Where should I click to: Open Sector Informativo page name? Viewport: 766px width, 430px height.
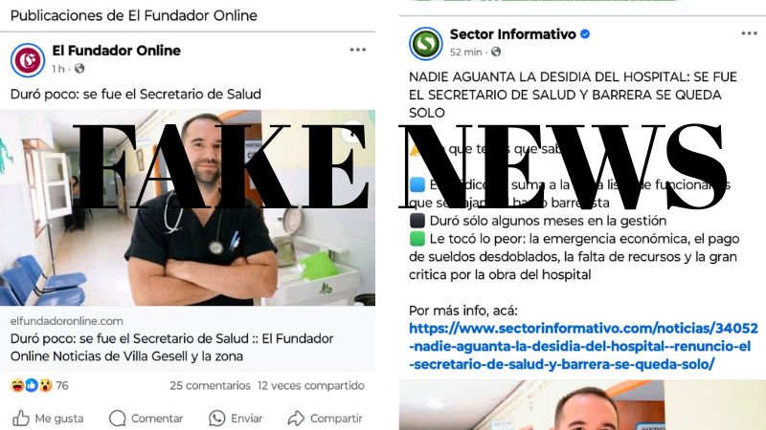[x=513, y=34]
